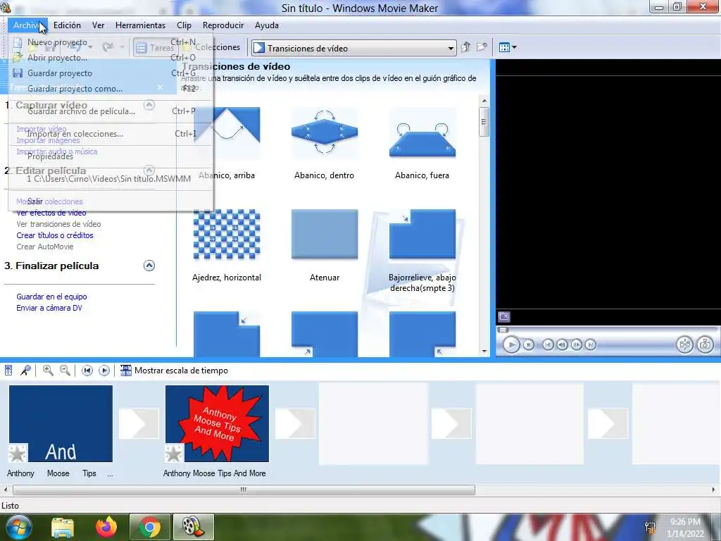The image size is (721, 541).
Task: Zoom out the storyboard timeline
Action: click(65, 371)
